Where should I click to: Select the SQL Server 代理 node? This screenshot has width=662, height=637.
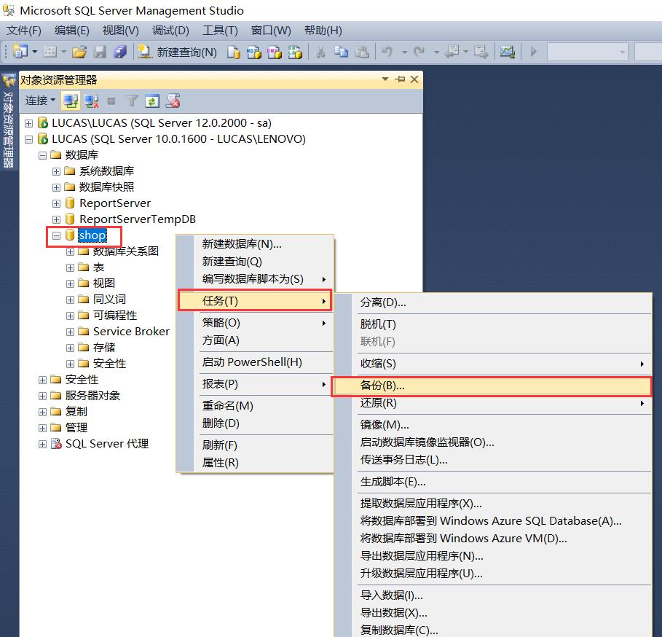[x=107, y=444]
